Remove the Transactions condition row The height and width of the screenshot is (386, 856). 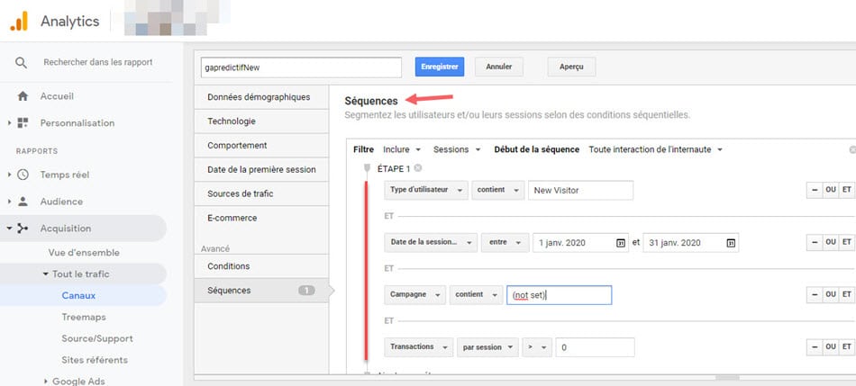815,346
